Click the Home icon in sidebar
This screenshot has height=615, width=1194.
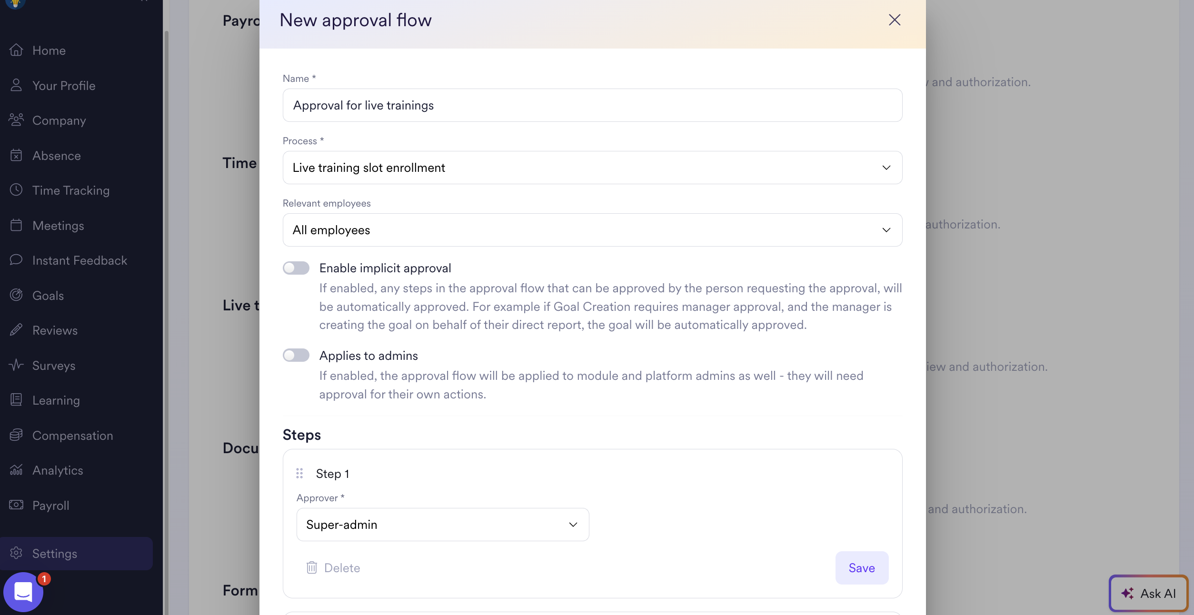coord(16,50)
